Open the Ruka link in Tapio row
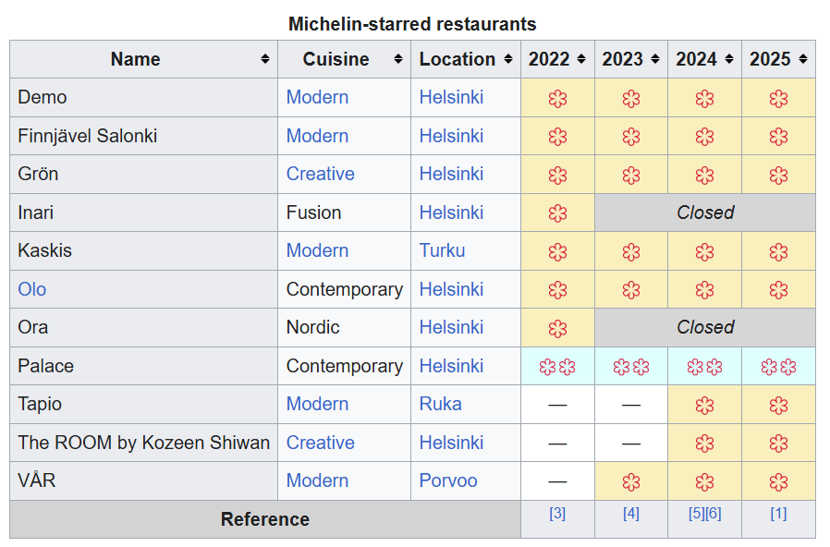Image resolution: width=830 pixels, height=547 pixels. [440, 404]
